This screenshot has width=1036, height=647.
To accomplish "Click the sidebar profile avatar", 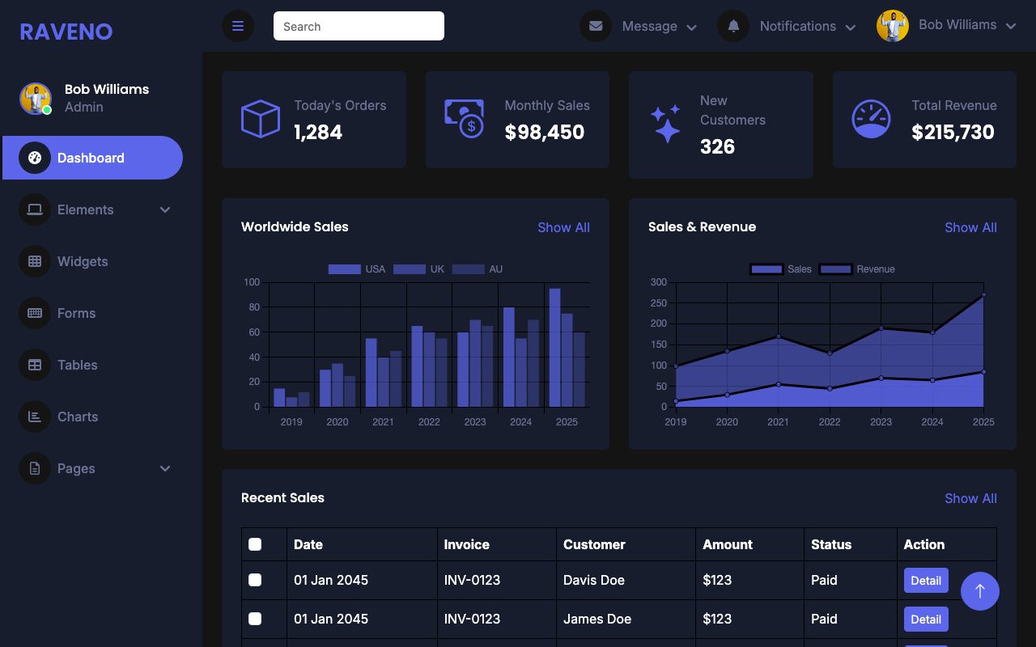I will pos(36,99).
